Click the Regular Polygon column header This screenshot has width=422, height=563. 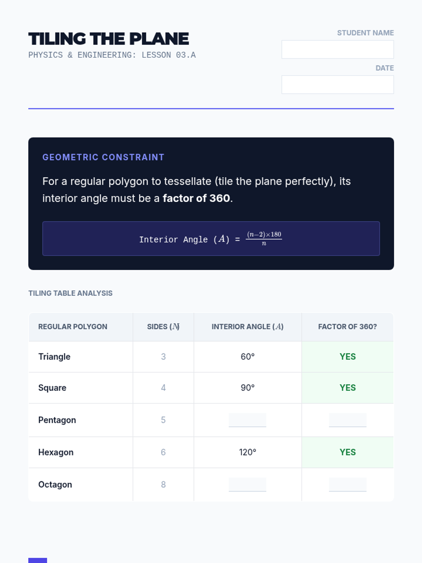tap(73, 327)
